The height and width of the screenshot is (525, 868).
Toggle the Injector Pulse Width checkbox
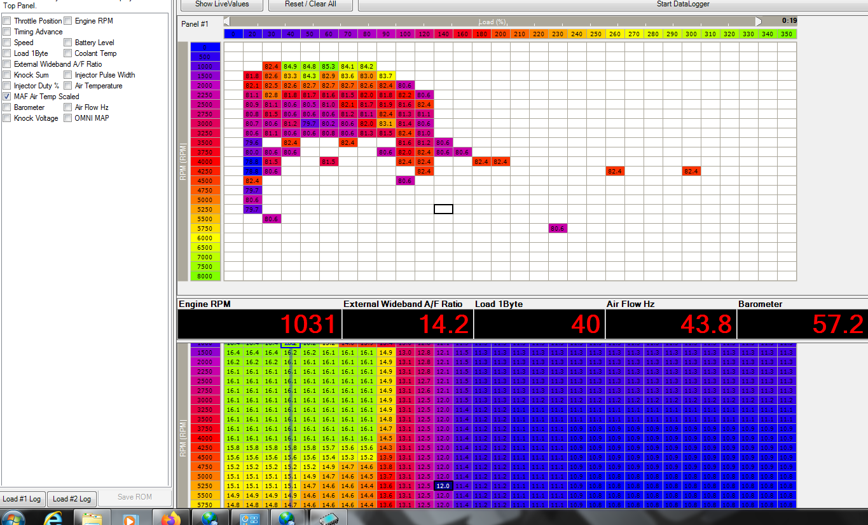[68, 75]
